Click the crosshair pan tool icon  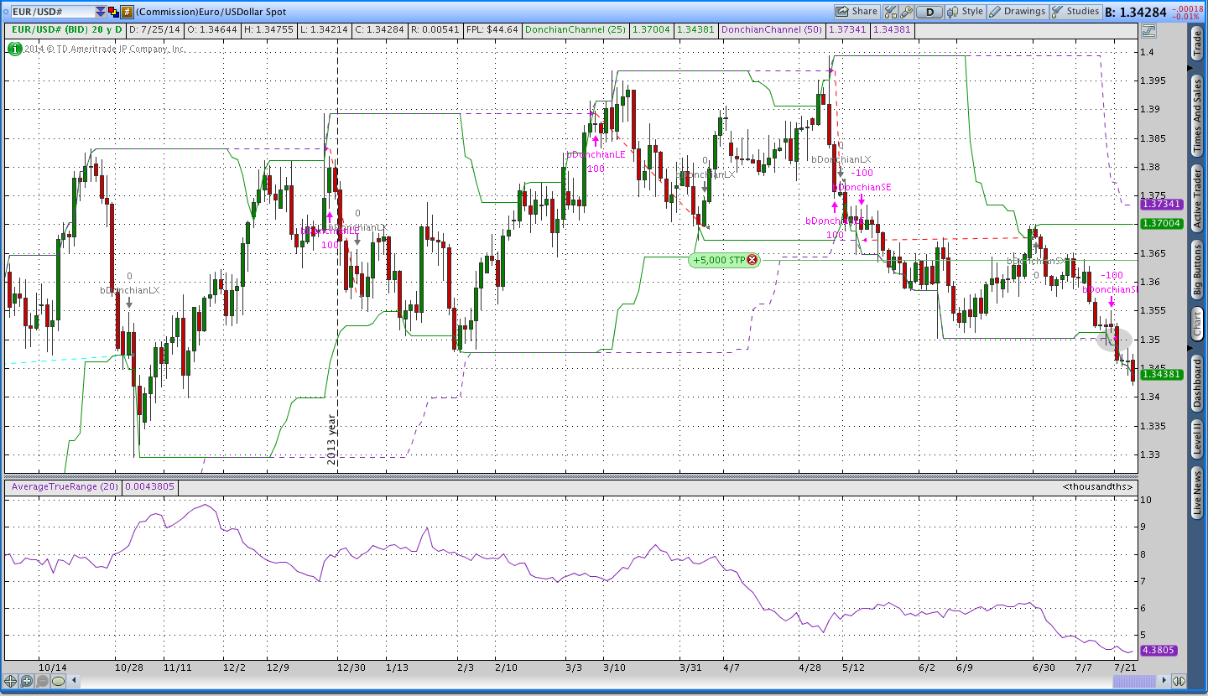point(11,681)
